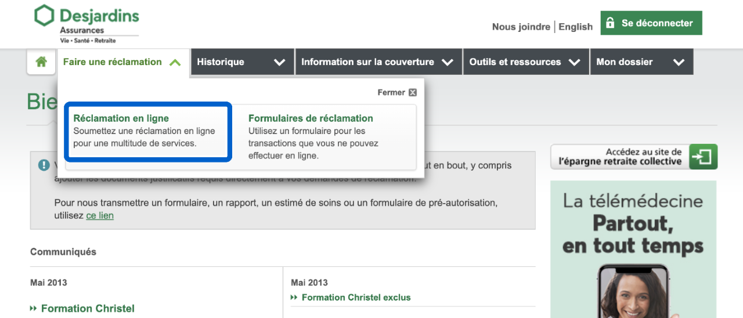Select Formulaires de réclamation option
This screenshot has width=743, height=318.
[x=311, y=118]
